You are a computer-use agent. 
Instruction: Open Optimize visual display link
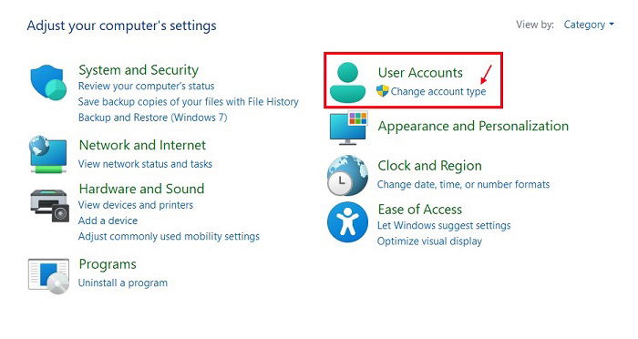coord(429,241)
